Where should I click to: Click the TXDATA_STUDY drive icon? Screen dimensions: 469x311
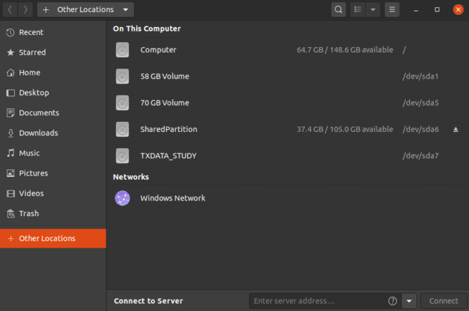click(123, 156)
